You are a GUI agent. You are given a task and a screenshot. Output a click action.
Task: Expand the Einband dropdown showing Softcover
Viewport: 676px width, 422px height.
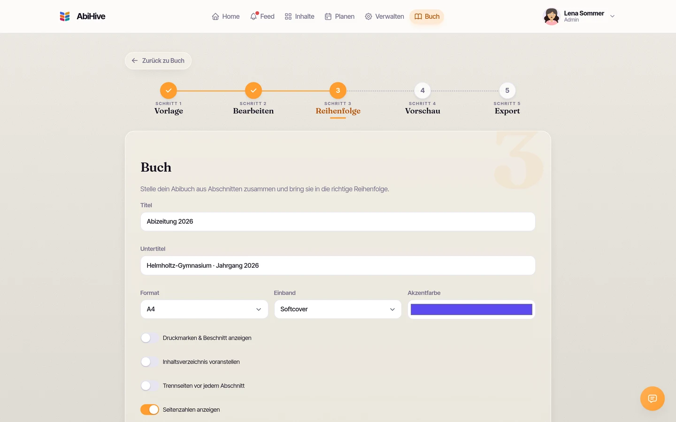(338, 309)
